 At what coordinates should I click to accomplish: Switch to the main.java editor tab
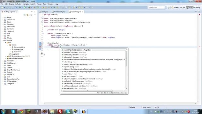(44, 12)
